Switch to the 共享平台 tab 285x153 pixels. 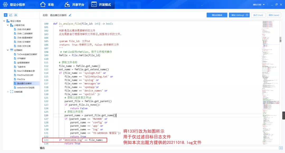point(74,4)
